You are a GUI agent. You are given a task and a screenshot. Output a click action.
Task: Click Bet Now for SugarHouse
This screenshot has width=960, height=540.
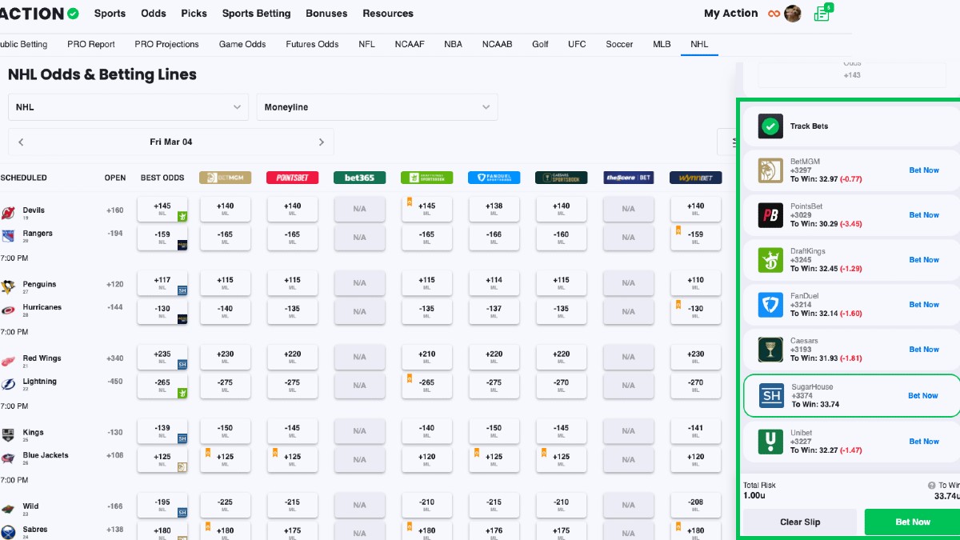point(923,396)
